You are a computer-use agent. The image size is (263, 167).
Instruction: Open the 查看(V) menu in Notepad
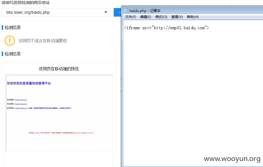coord(177,17)
